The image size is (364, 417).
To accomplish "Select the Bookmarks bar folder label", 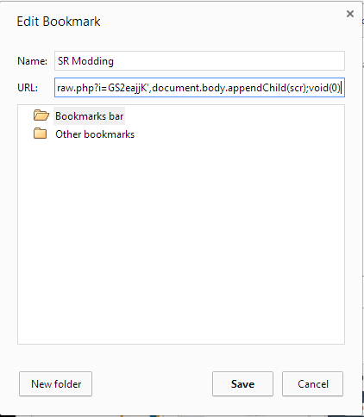I will click(89, 116).
